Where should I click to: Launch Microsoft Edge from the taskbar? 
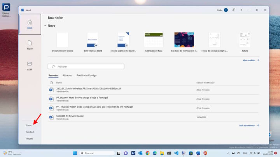(x=155, y=153)
